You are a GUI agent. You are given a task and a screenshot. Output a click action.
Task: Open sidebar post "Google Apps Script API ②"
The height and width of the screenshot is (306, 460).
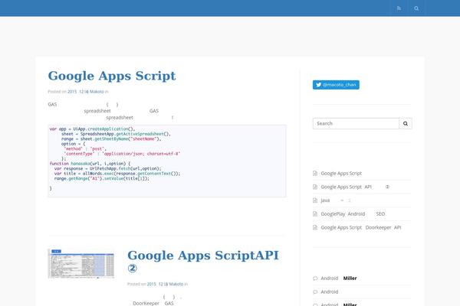[355, 187]
